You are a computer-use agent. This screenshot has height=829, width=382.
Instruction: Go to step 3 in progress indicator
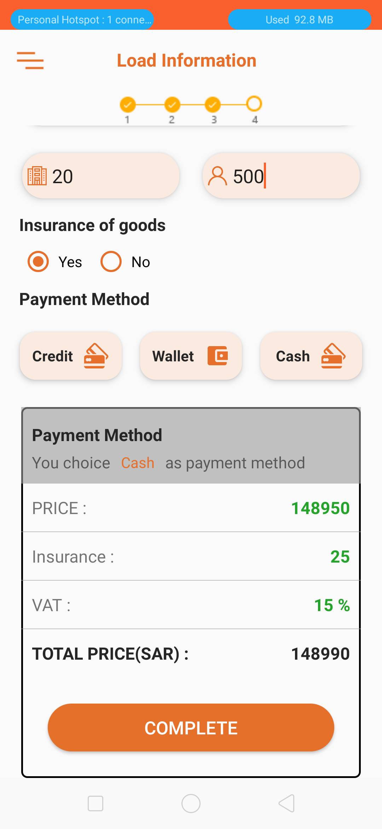(x=213, y=105)
